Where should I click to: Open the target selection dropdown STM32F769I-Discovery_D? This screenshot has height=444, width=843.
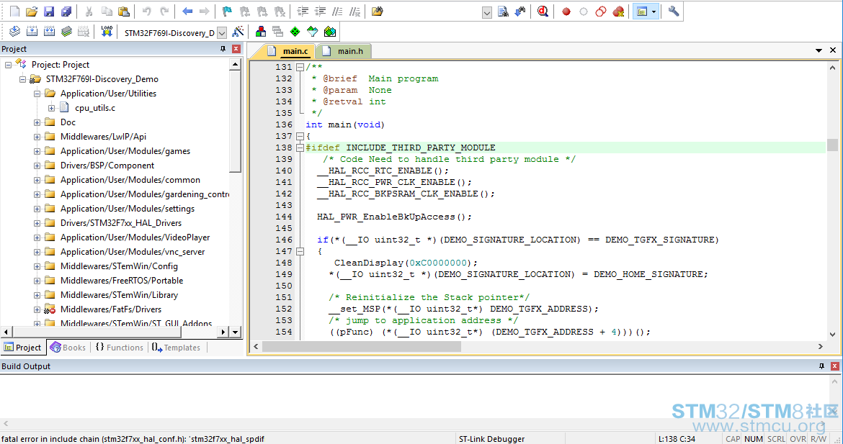pyautogui.click(x=221, y=33)
